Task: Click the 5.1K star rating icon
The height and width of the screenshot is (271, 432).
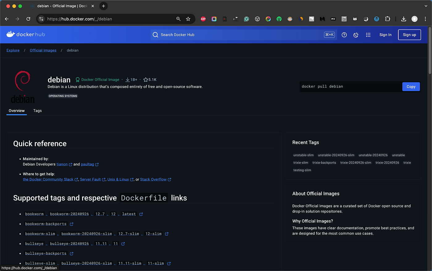Action: coord(146,80)
